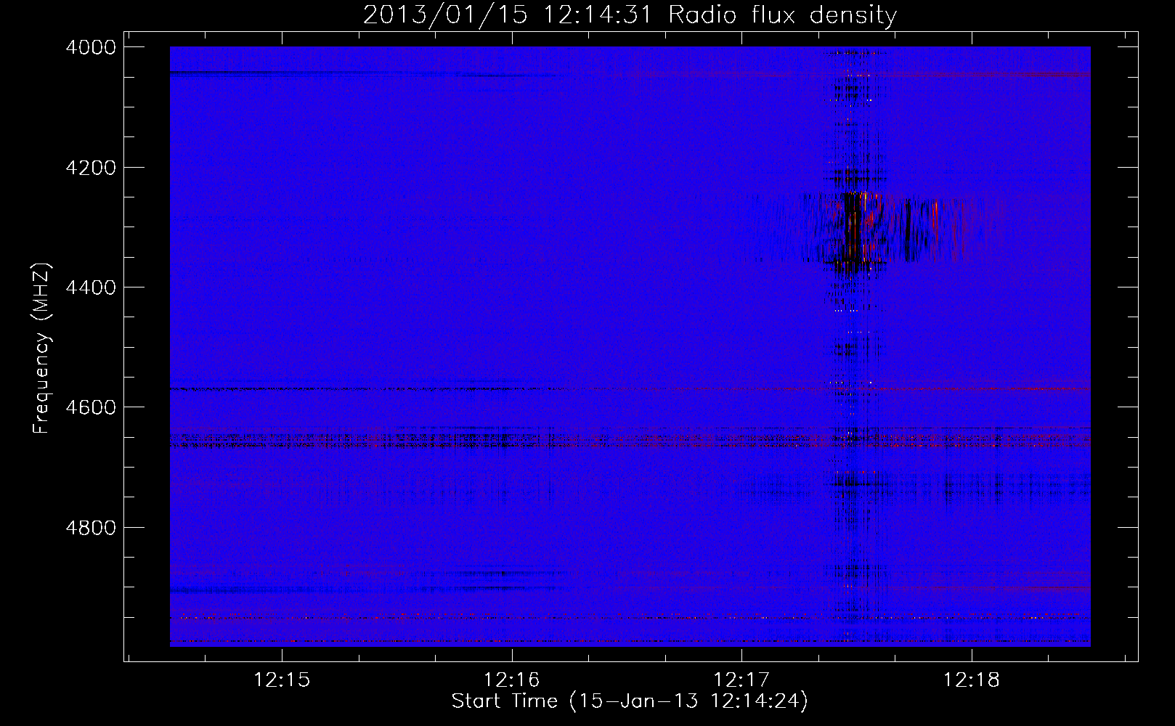Click the y-axis tick label 4800

click(x=91, y=527)
